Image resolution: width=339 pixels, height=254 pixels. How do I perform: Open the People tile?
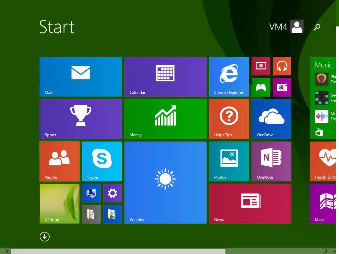(60, 161)
